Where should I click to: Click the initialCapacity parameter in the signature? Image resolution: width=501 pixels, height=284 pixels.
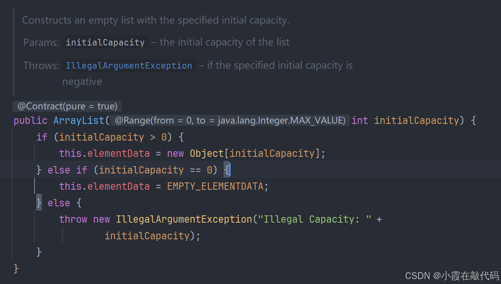[x=417, y=121]
